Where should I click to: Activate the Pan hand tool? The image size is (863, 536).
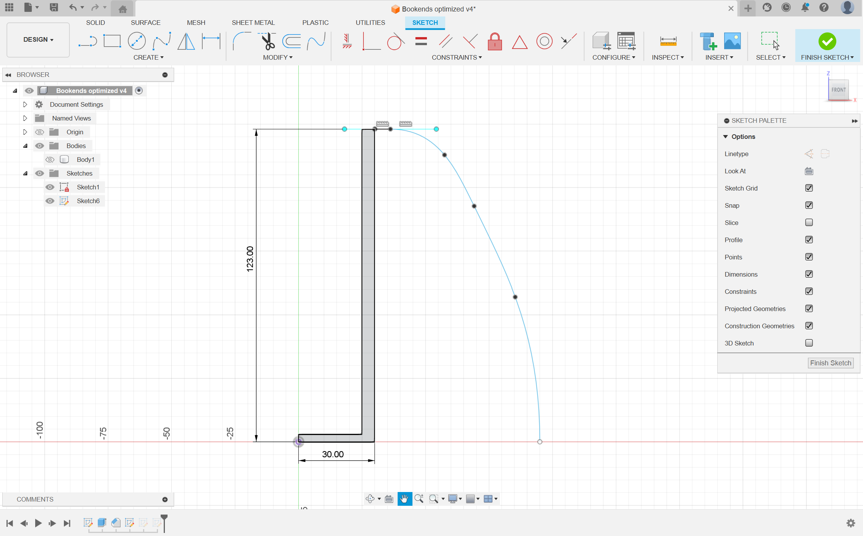pos(404,499)
